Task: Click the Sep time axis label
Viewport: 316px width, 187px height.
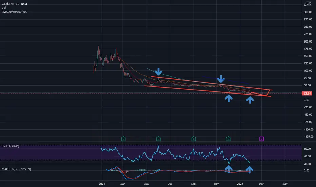Action: pos(193,184)
